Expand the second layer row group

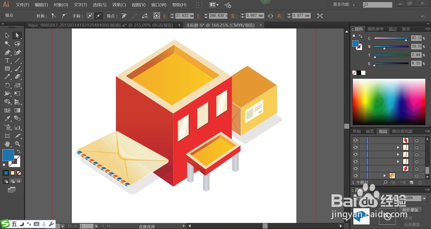click(398, 147)
